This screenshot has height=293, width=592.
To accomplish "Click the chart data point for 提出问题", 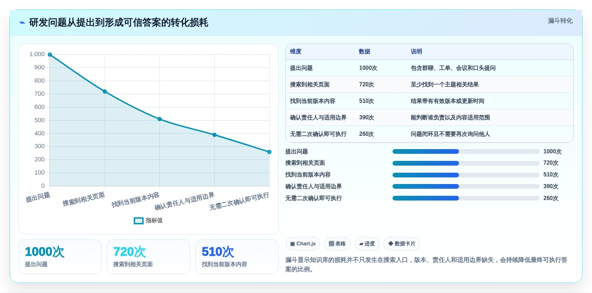I will click(50, 55).
